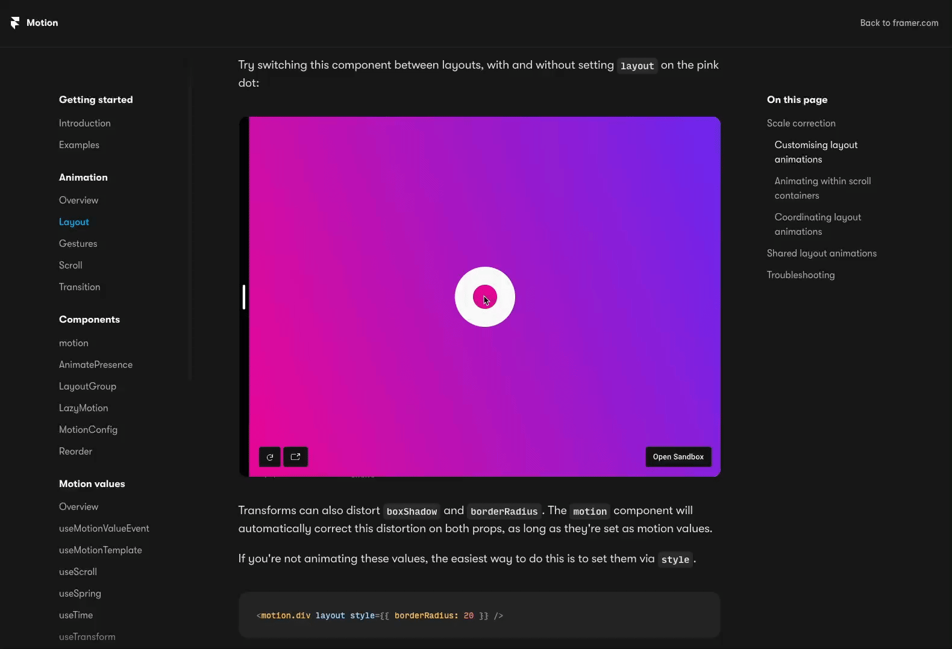Go to Shared layout animations section
Image resolution: width=952 pixels, height=649 pixels.
coord(821,253)
